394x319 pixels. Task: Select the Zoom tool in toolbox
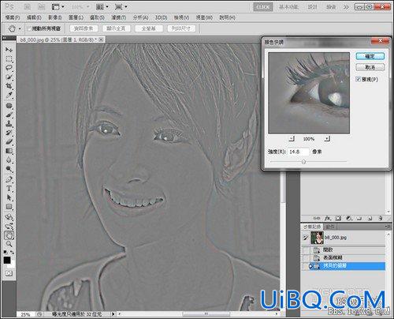(x=9, y=244)
